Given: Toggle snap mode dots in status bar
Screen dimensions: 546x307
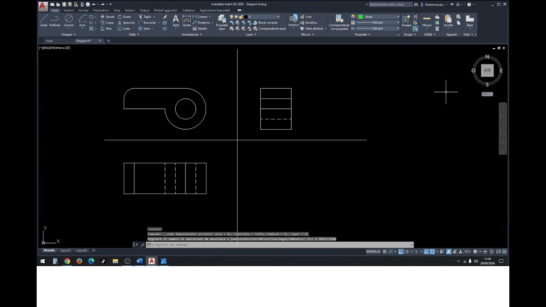Looking at the screenshot, I should [x=390, y=252].
